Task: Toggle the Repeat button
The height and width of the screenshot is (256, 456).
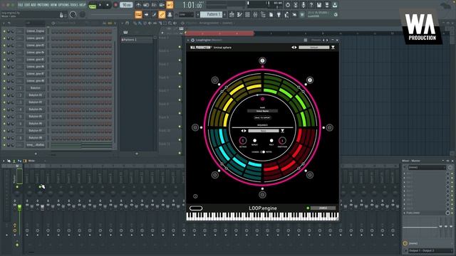Action: coord(254,141)
